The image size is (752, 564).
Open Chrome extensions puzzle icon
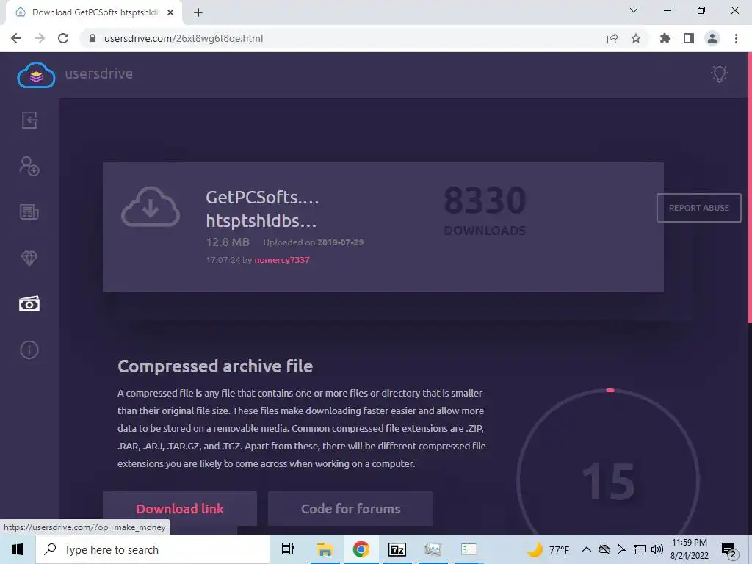[665, 38]
